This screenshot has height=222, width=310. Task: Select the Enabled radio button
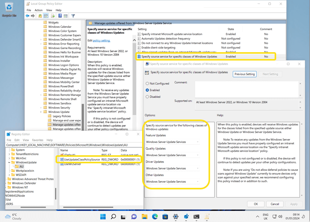147,90
